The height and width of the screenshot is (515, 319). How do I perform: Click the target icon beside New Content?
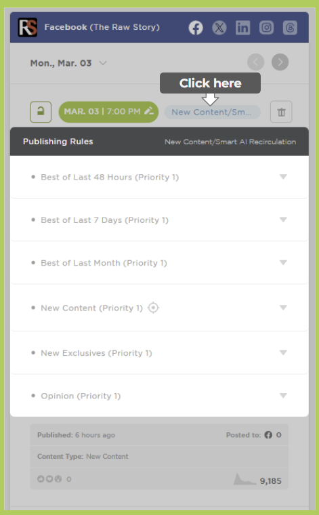coord(153,308)
